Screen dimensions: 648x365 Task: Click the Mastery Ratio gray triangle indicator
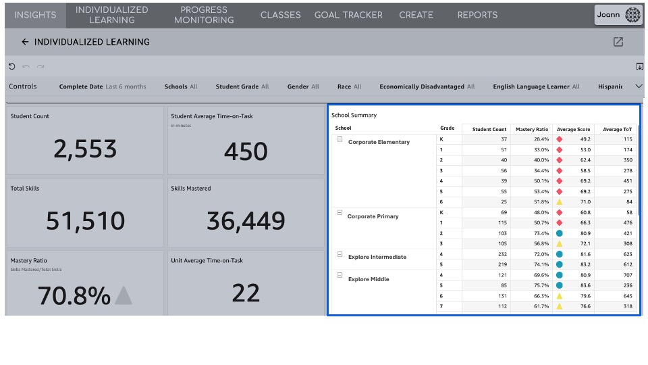coord(124,295)
